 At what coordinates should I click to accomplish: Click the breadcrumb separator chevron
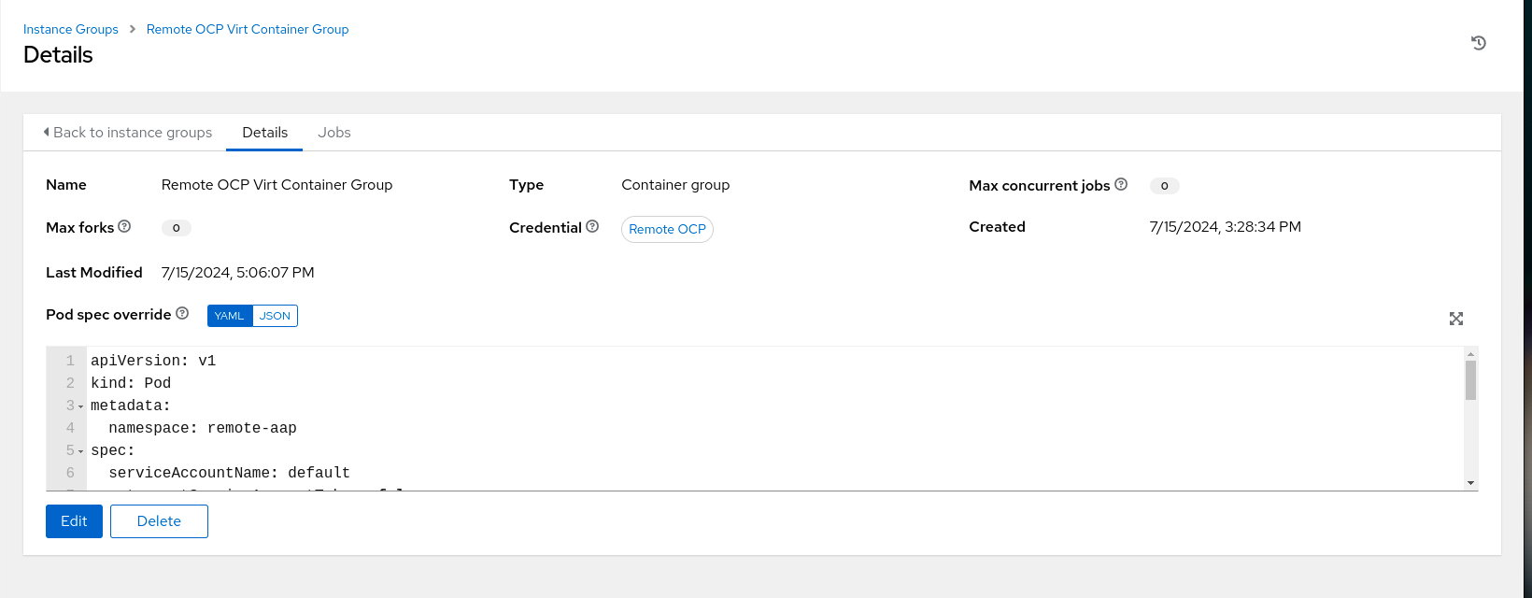point(133,29)
